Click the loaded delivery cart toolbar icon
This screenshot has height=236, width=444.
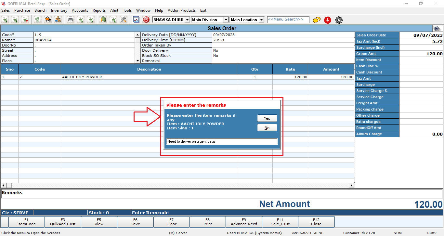point(48,20)
